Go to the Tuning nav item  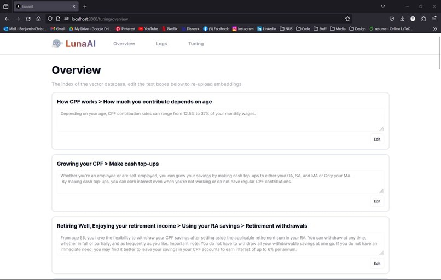pyautogui.click(x=196, y=44)
